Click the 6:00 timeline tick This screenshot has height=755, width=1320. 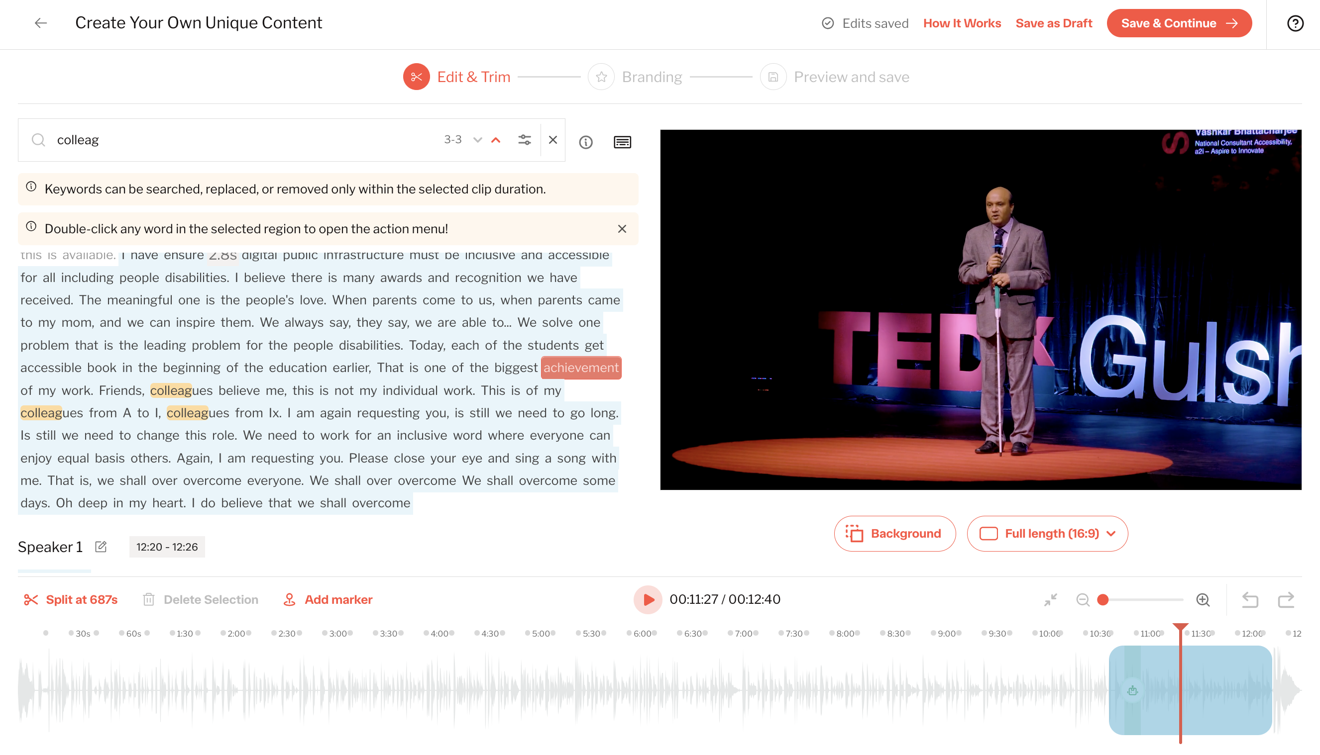[643, 633]
